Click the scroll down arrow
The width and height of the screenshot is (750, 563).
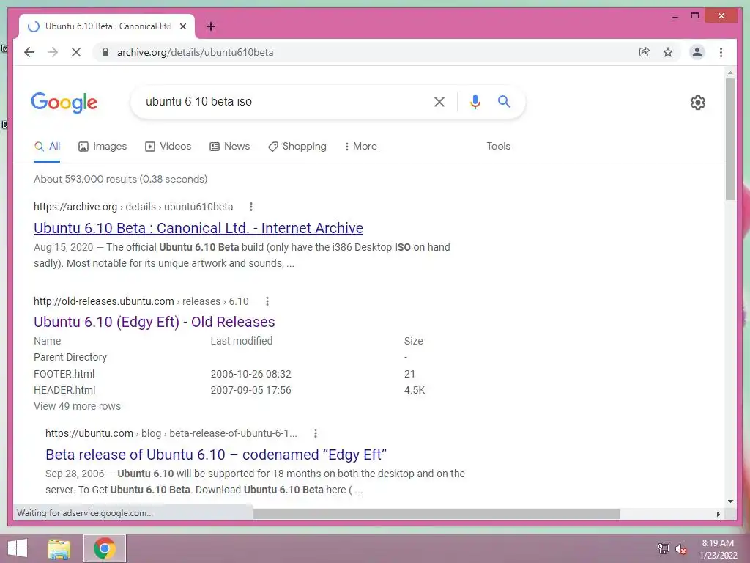[730, 501]
